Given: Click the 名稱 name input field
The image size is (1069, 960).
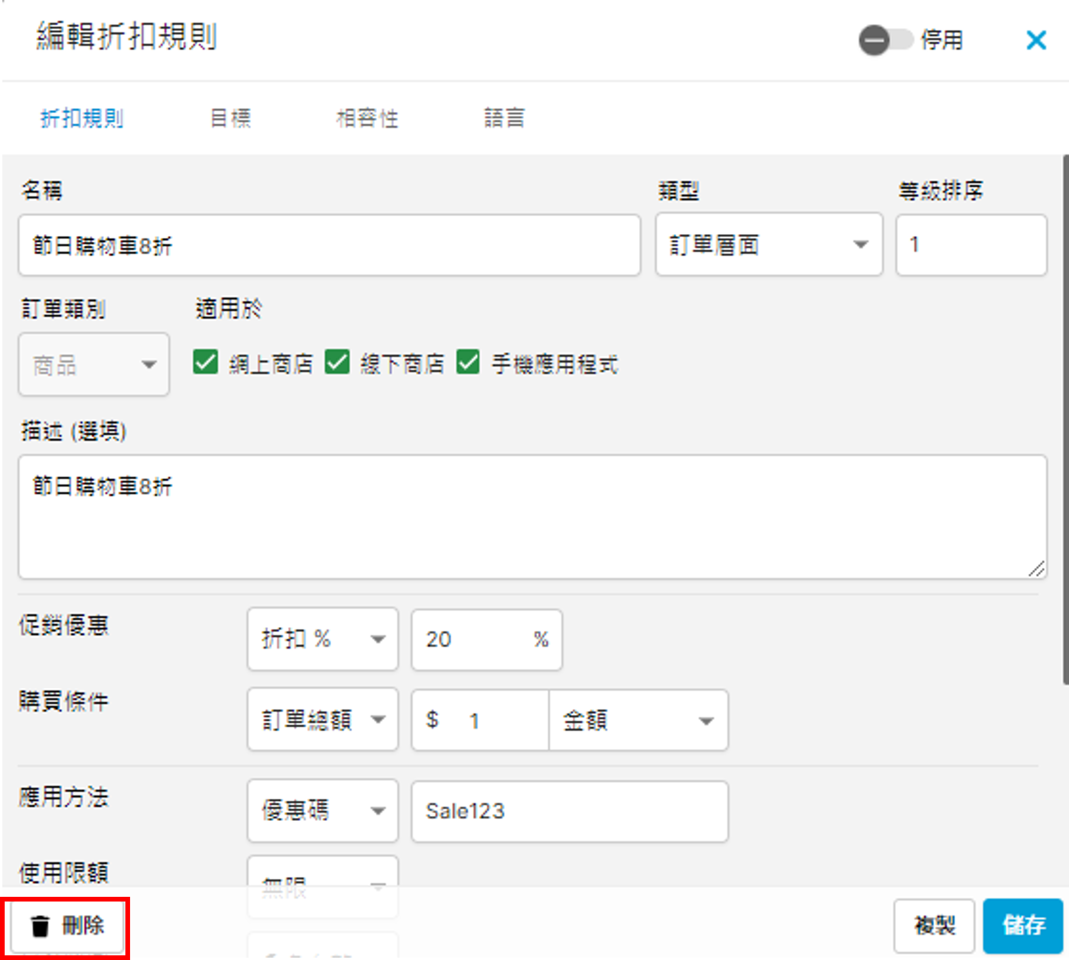Looking at the screenshot, I should tap(329, 245).
